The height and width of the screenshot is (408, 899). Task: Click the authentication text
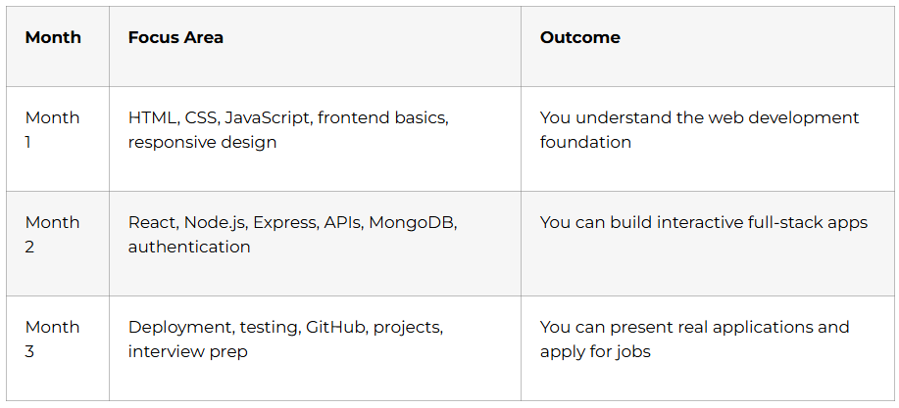[x=189, y=247]
